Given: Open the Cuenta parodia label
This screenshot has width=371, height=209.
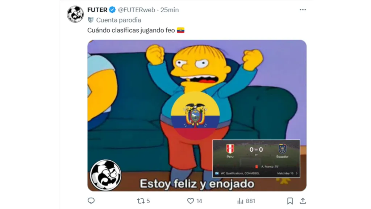Looking at the screenshot, I should (118, 20).
